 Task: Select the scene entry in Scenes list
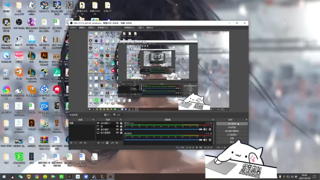(82, 123)
